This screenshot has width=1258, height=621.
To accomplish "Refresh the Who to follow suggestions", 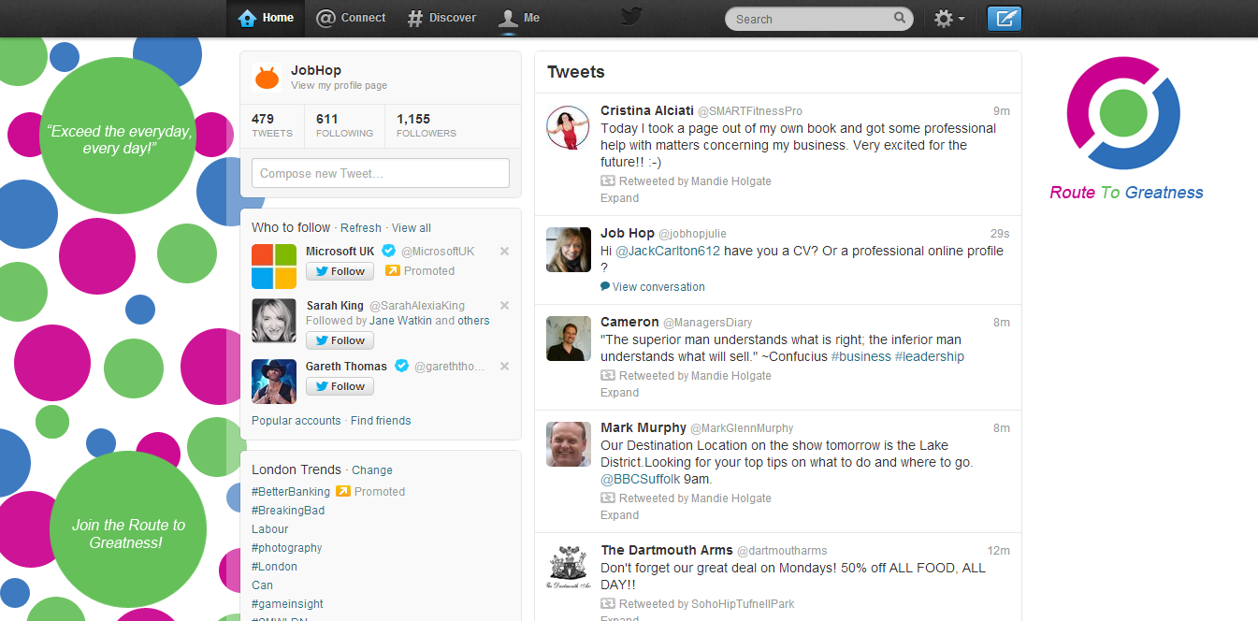I will point(361,228).
